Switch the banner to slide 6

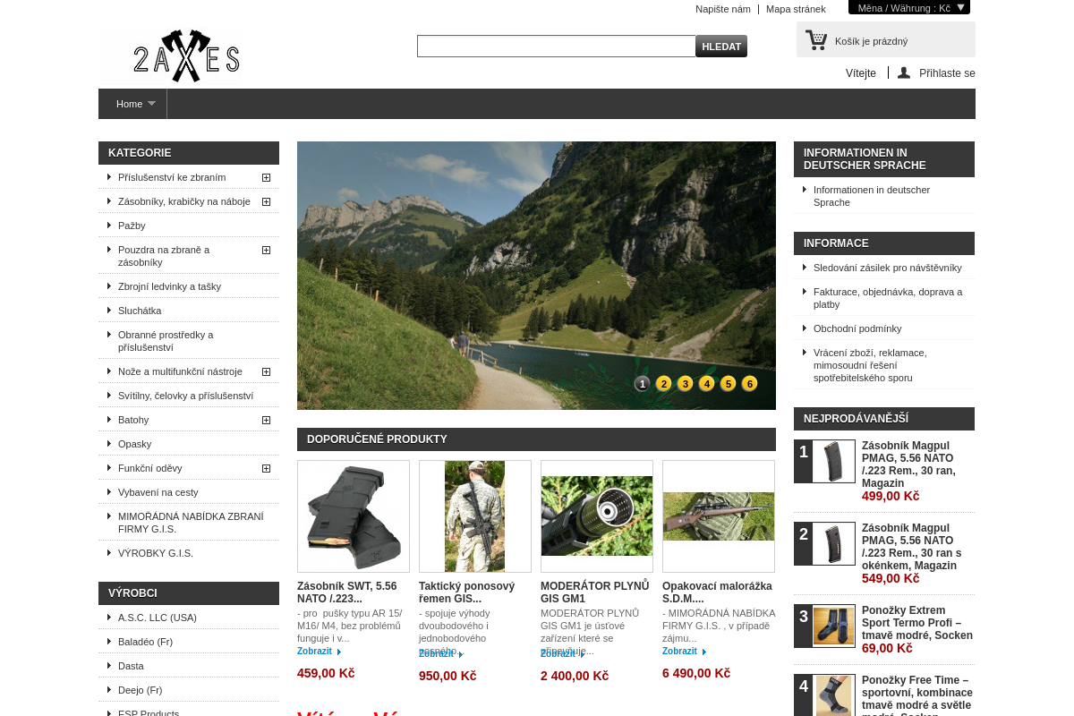(749, 384)
